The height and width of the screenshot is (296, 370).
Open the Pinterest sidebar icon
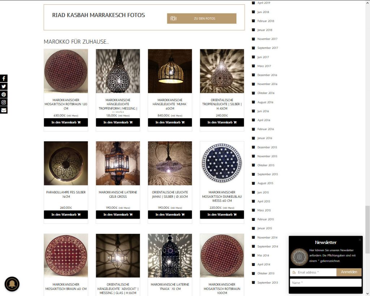4,94
